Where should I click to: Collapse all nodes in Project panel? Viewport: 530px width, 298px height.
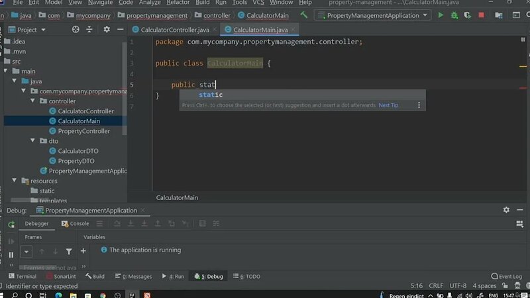[x=89, y=30]
